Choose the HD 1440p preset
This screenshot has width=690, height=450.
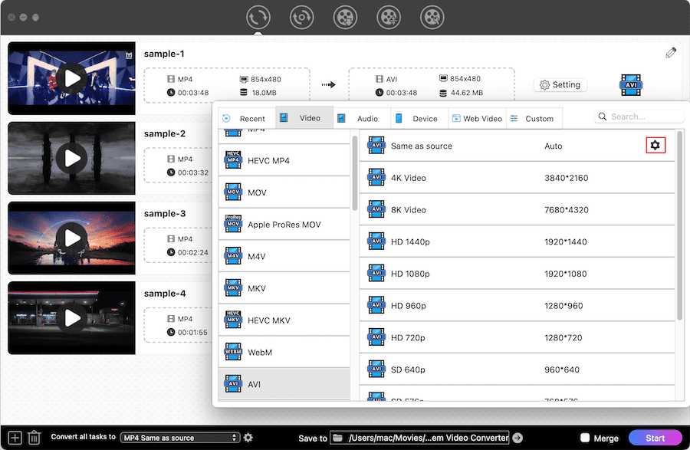[x=517, y=241]
